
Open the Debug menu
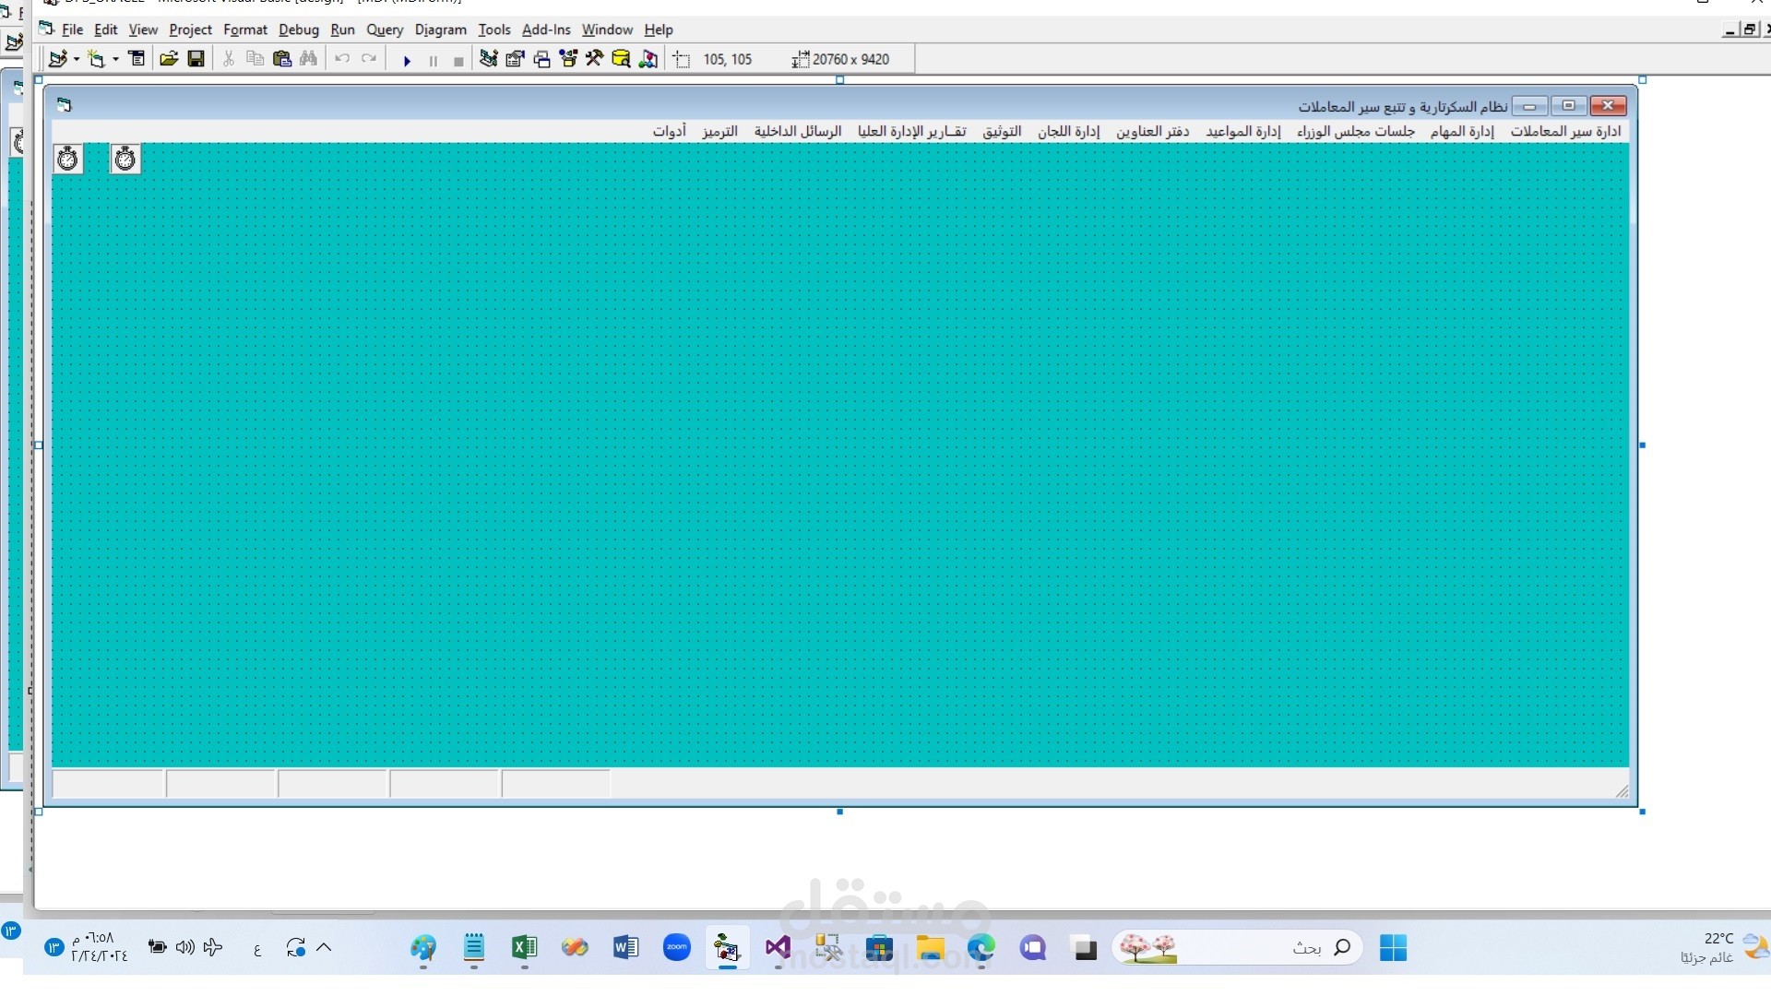pyautogui.click(x=299, y=30)
